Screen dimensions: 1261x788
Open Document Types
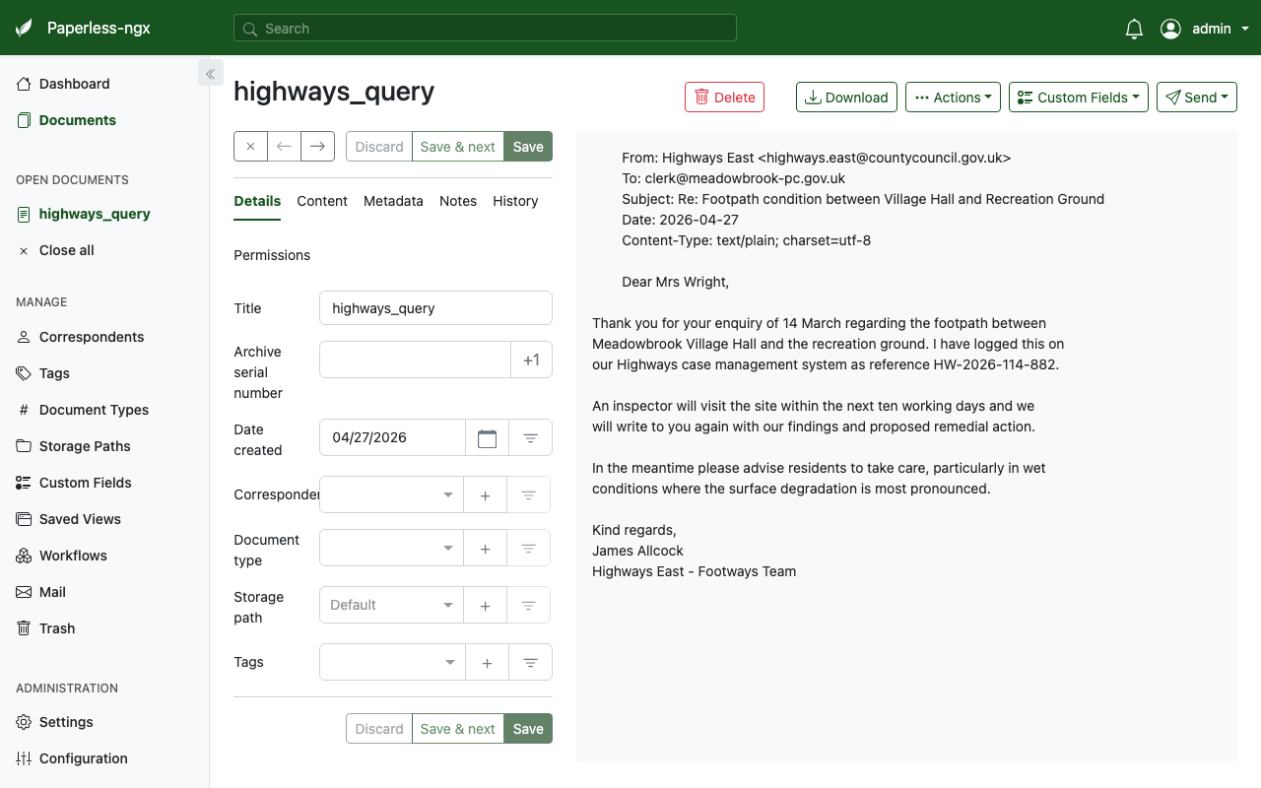[94, 410]
